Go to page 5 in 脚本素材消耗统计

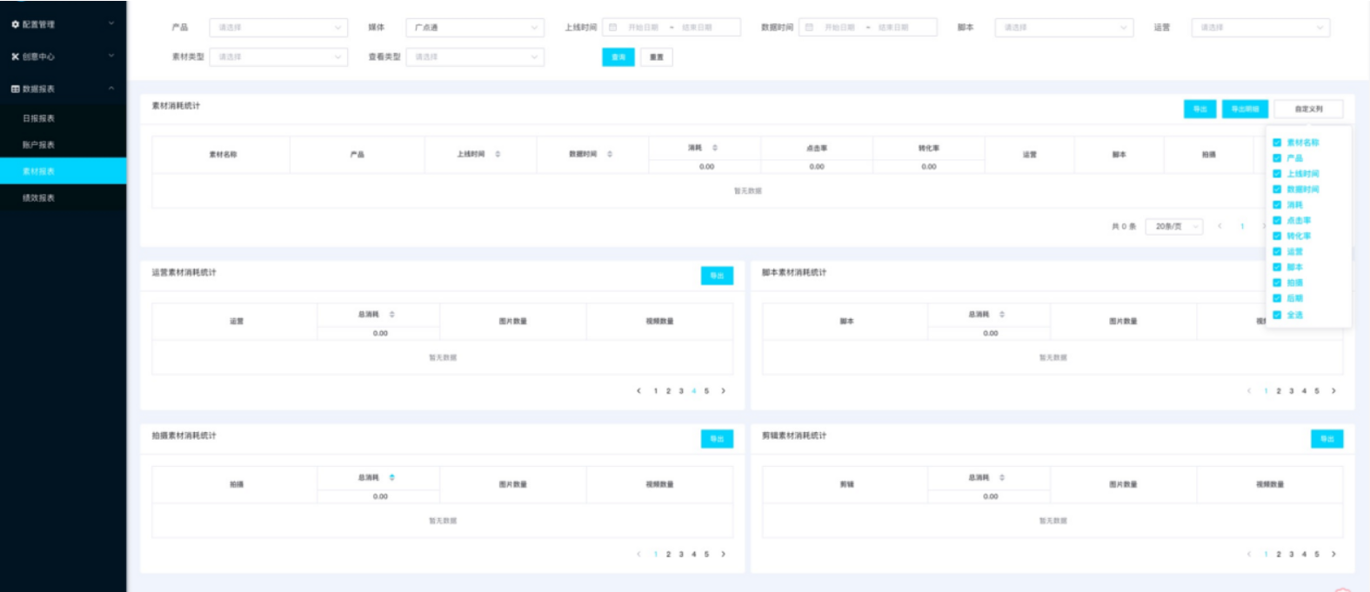click(x=1317, y=391)
